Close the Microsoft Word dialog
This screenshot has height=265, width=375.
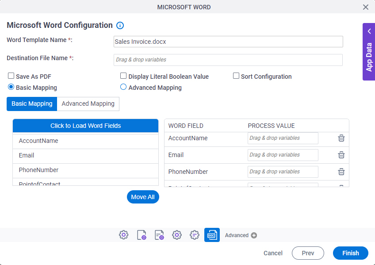365,7
